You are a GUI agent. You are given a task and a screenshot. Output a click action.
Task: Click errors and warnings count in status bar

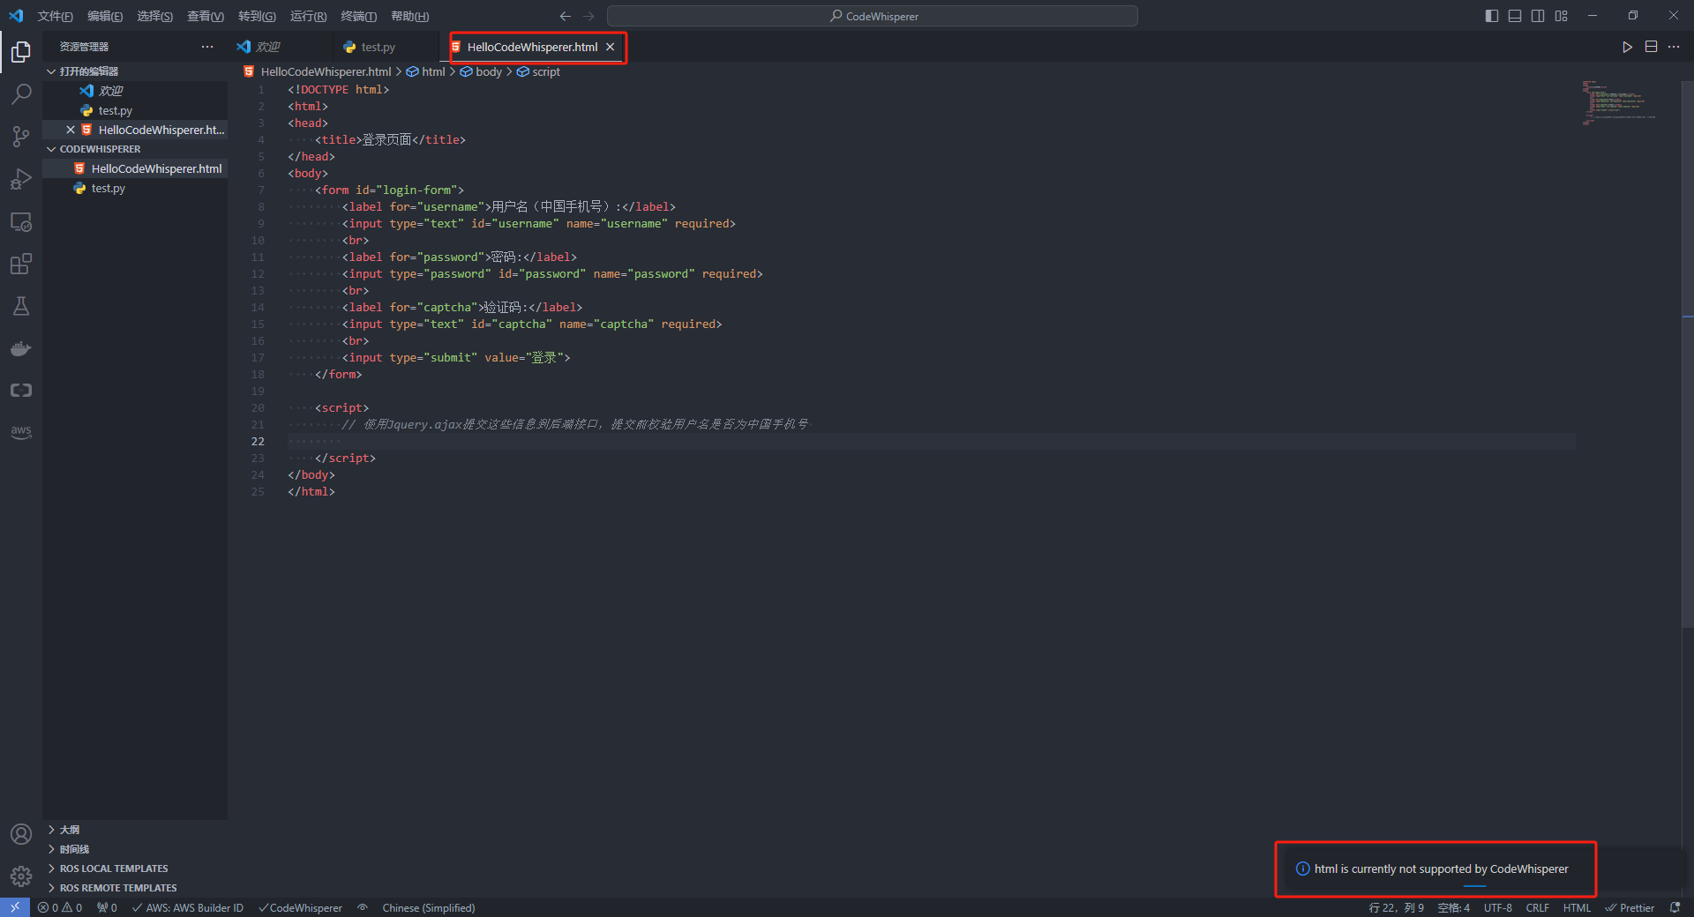coord(60,907)
